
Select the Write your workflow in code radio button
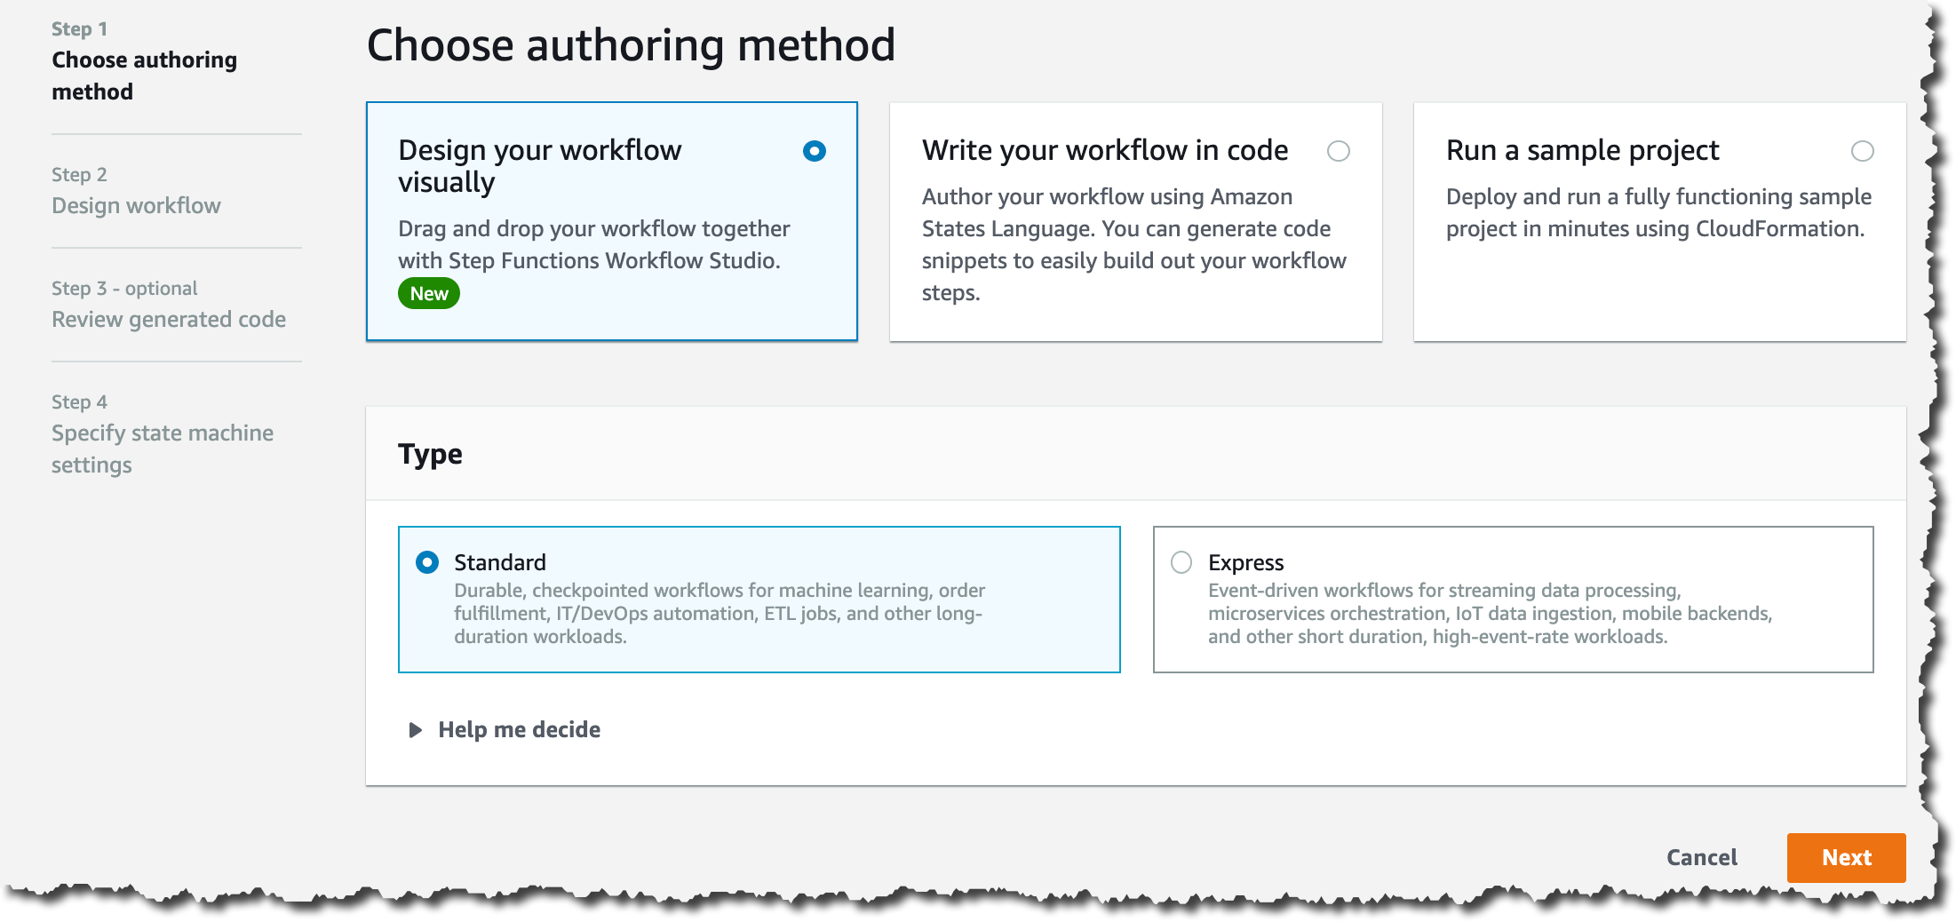coord(1338,151)
